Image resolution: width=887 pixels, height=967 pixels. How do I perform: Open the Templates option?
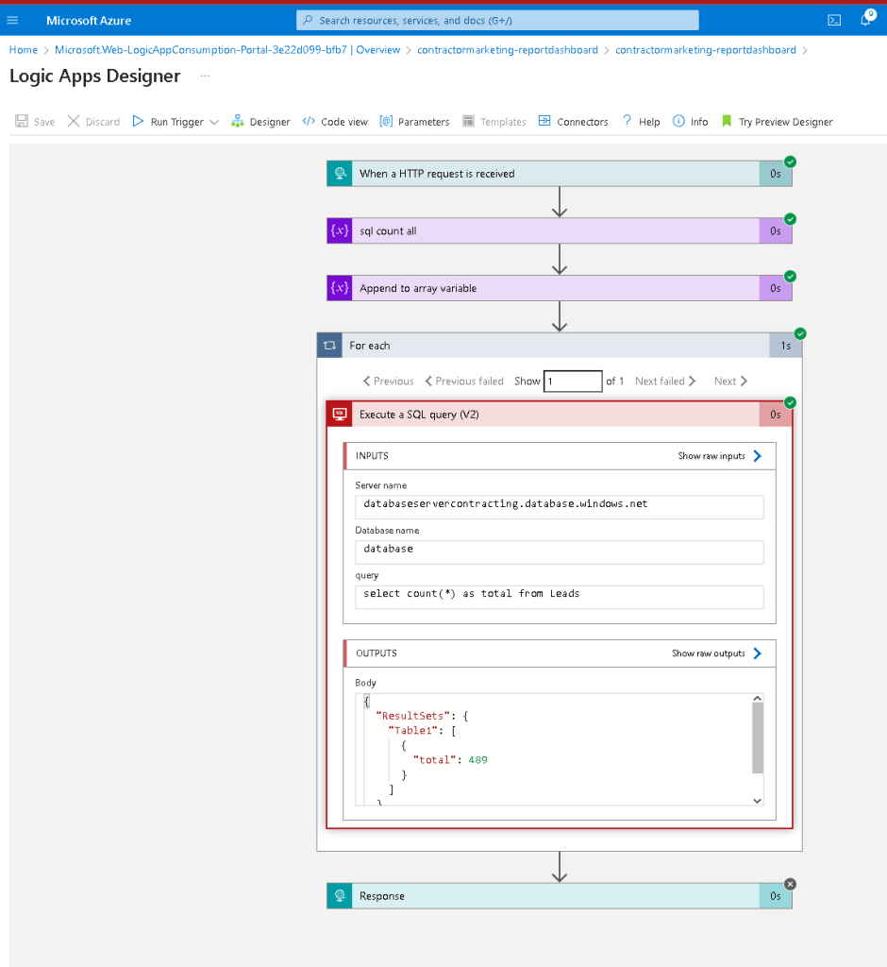tap(494, 122)
